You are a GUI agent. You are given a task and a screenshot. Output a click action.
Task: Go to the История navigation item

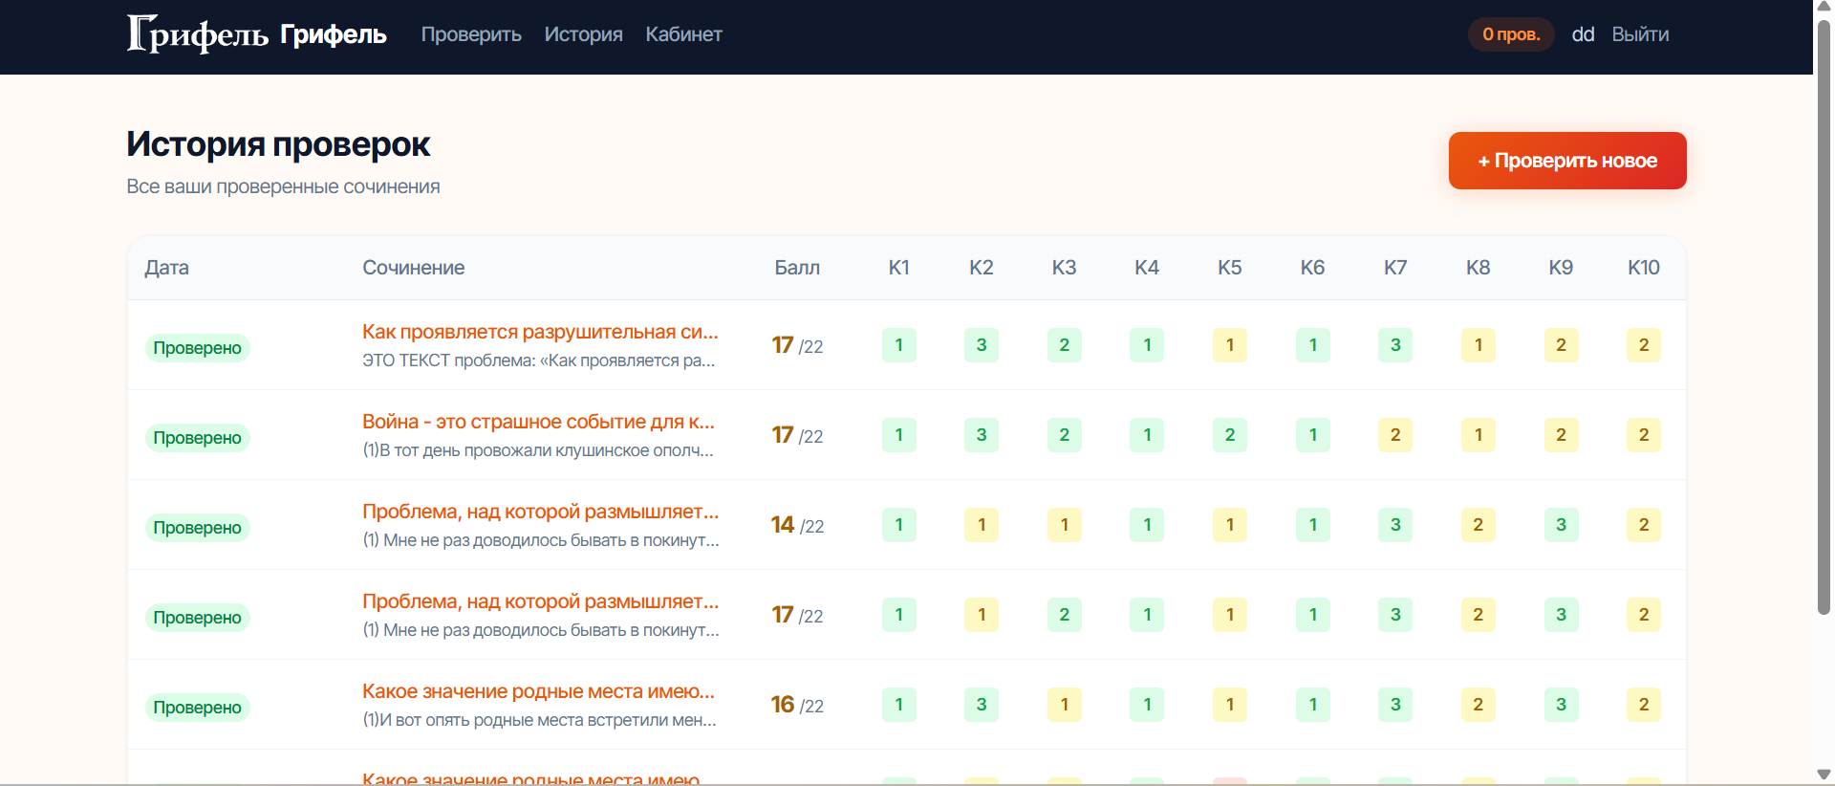pyautogui.click(x=583, y=34)
